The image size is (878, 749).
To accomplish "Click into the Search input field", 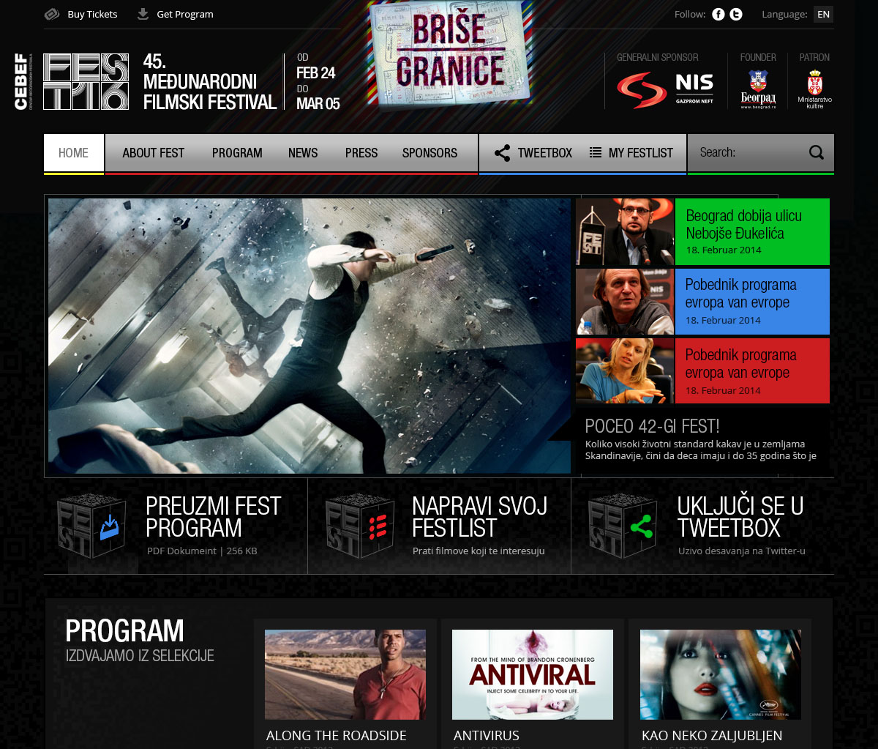I will coord(750,152).
